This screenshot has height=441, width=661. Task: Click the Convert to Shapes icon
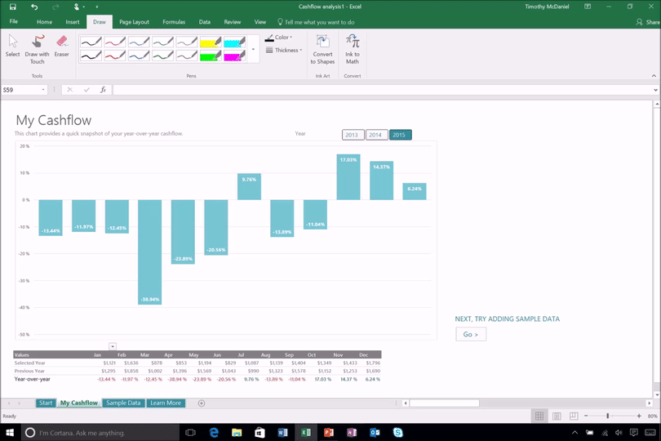(322, 48)
